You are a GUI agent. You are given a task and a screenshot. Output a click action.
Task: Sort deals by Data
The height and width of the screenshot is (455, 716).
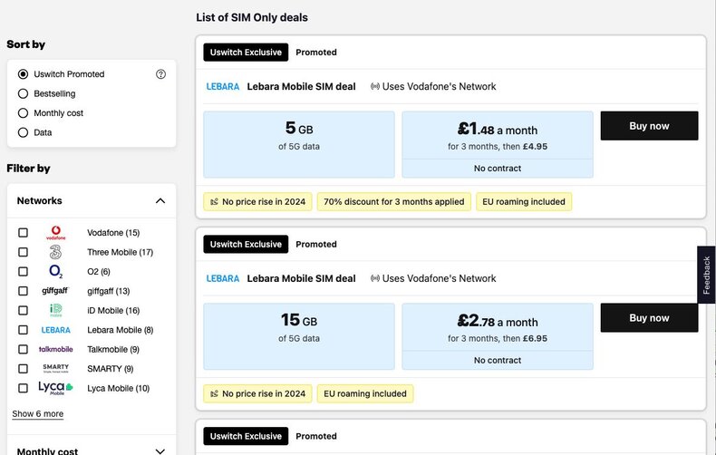[x=23, y=132]
